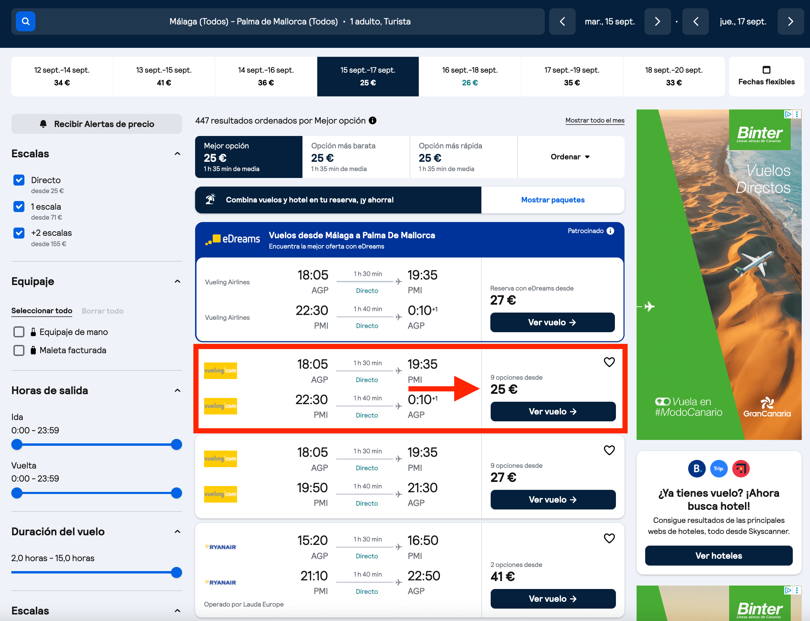The image size is (810, 621).
Task: Open info icon next to Mejor opción
Action: pyautogui.click(x=372, y=120)
